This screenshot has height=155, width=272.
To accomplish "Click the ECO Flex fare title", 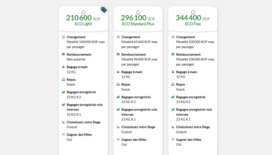I will coord(193,24).
